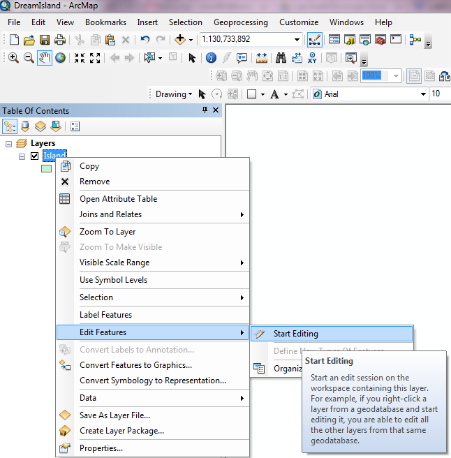Image resolution: width=451 pixels, height=458 pixels.
Task: Choose Remove in the context menu
Action: click(x=153, y=182)
